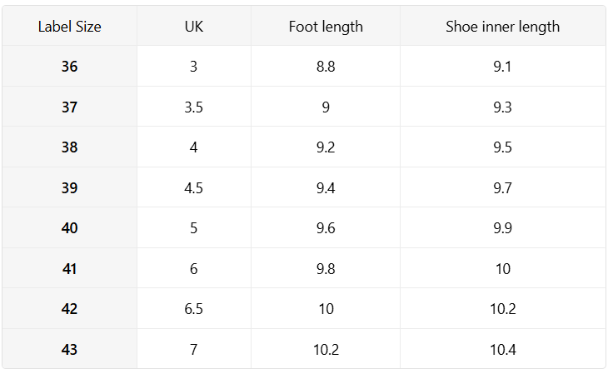Viewport: 608px width, 374px height.
Task: Select label size 43 cell
Action: [x=69, y=349]
